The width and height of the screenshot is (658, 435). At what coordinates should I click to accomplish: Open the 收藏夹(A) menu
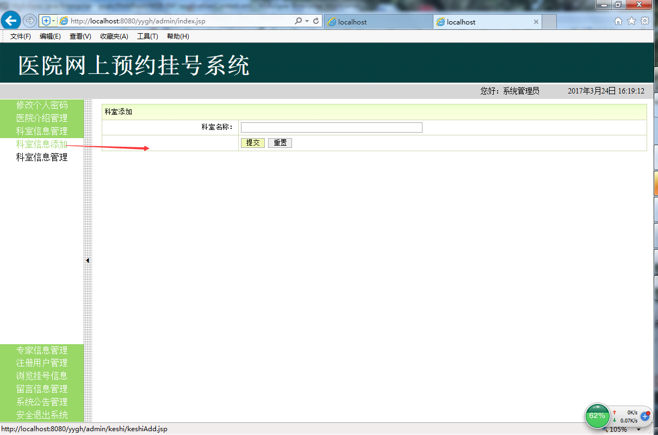coord(114,36)
